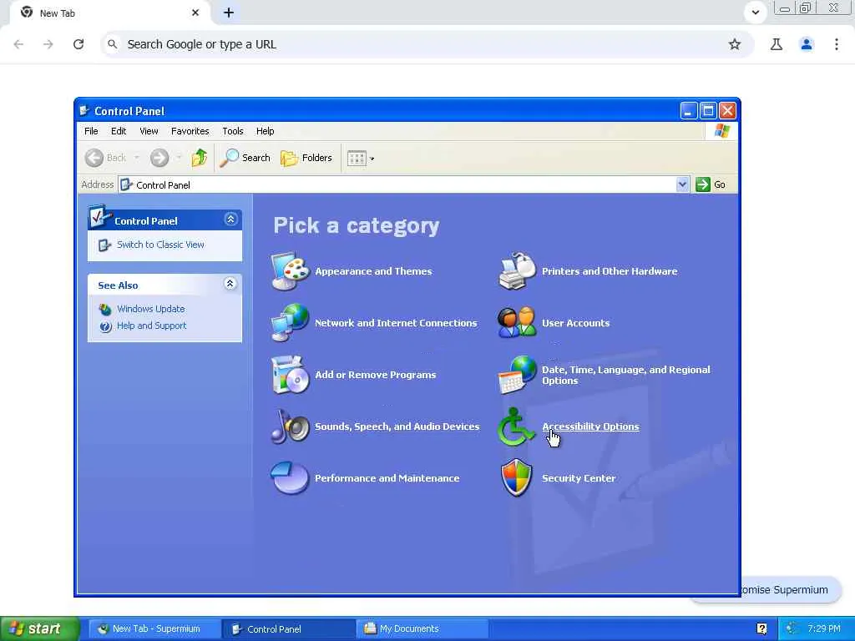Click the Help and Support link
Image resolution: width=855 pixels, height=641 pixels.
click(152, 326)
